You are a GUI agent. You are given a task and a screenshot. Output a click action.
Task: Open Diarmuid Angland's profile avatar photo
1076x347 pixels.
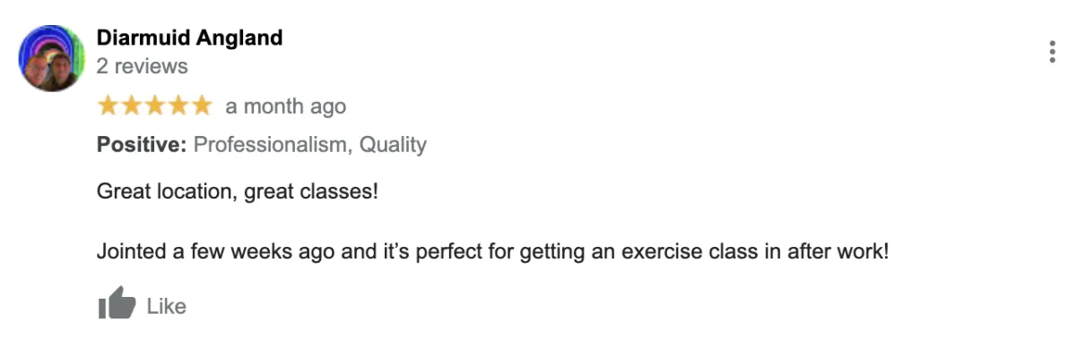point(51,58)
